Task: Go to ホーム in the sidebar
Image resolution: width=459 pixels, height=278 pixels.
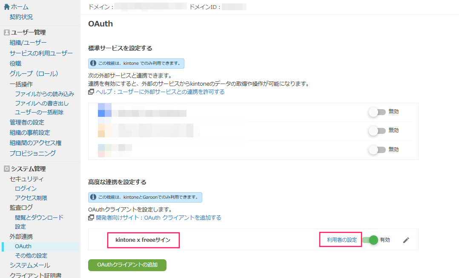Action: tap(20, 7)
